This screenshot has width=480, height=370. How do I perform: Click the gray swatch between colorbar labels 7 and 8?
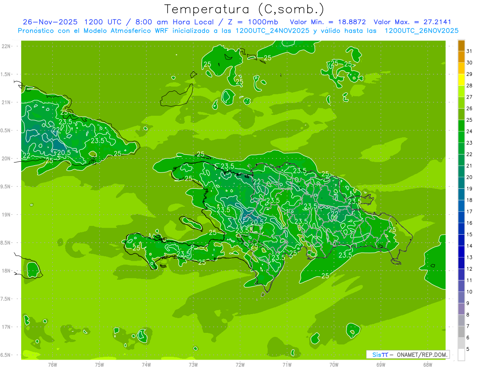click(x=461, y=321)
